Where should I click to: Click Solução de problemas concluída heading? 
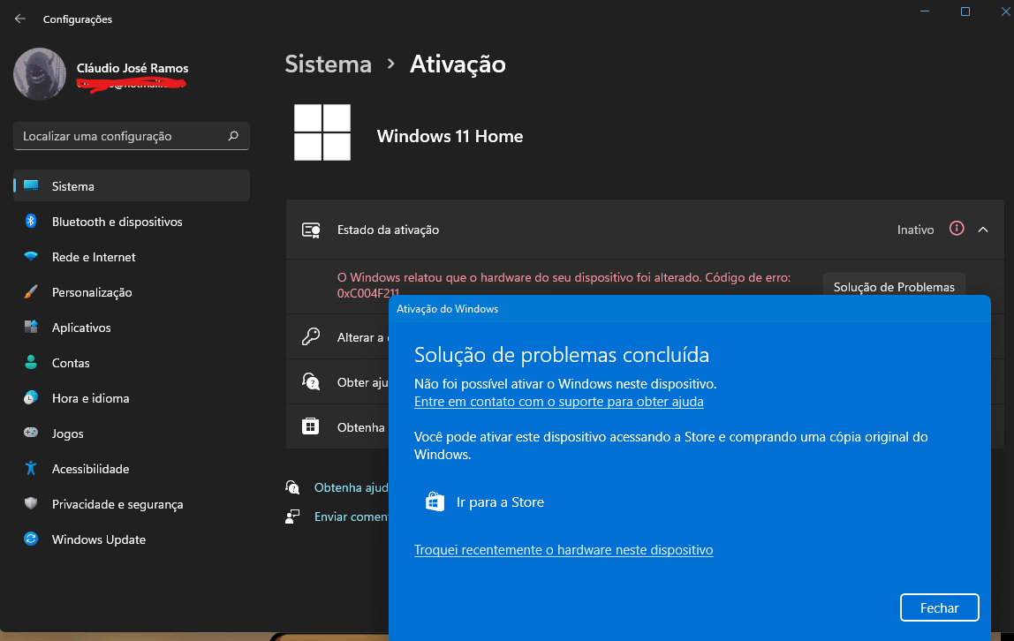562,355
